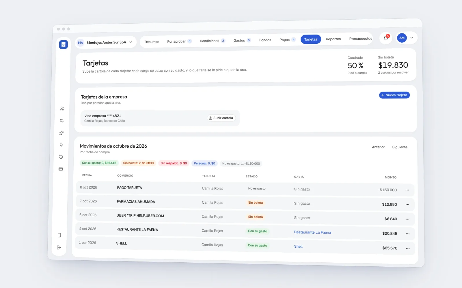The height and width of the screenshot is (288, 462).
Task: Open the plug integrations sidebar icon
Action: point(61,145)
